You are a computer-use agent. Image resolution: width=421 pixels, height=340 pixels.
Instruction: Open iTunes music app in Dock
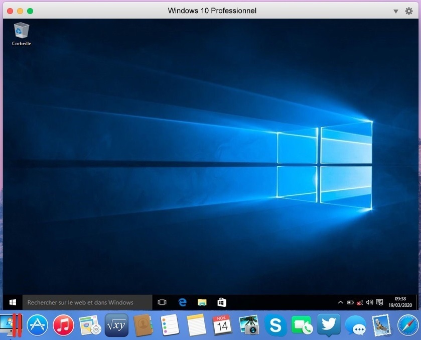63,325
